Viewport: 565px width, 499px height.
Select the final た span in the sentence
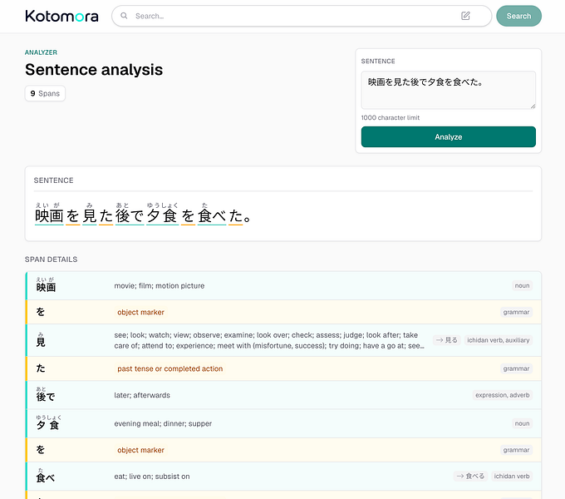[236, 216]
